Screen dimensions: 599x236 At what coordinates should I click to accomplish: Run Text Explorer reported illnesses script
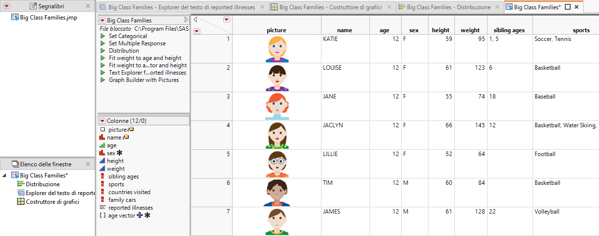[x=103, y=73]
